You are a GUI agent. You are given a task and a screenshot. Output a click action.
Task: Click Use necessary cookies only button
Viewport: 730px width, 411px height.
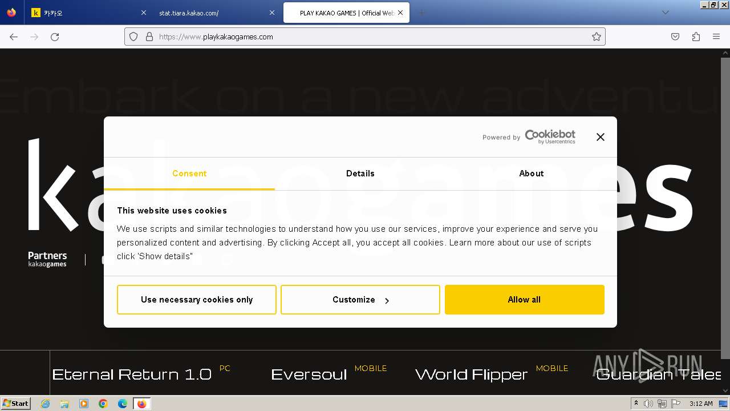197,300
